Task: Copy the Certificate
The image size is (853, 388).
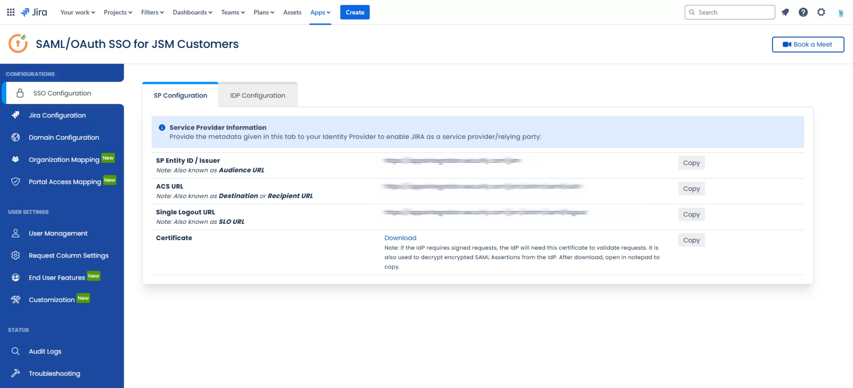Action: 691,240
